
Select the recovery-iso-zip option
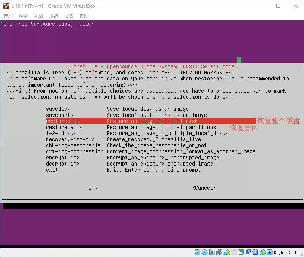150,139
